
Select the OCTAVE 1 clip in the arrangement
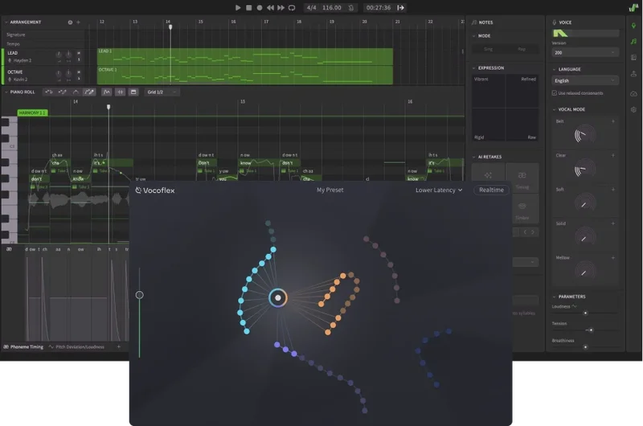(245, 76)
